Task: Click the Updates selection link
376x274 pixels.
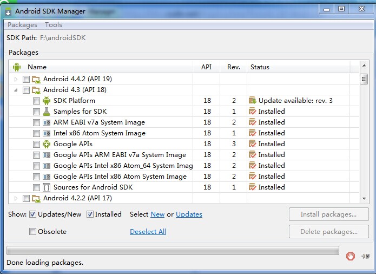Action: pyautogui.click(x=189, y=214)
